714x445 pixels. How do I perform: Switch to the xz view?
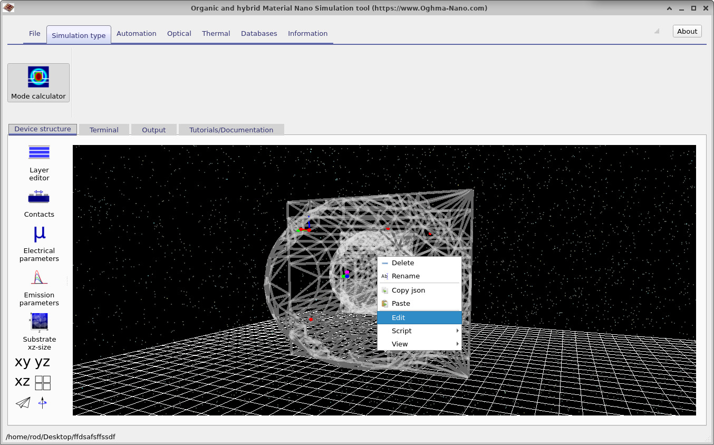tap(22, 382)
